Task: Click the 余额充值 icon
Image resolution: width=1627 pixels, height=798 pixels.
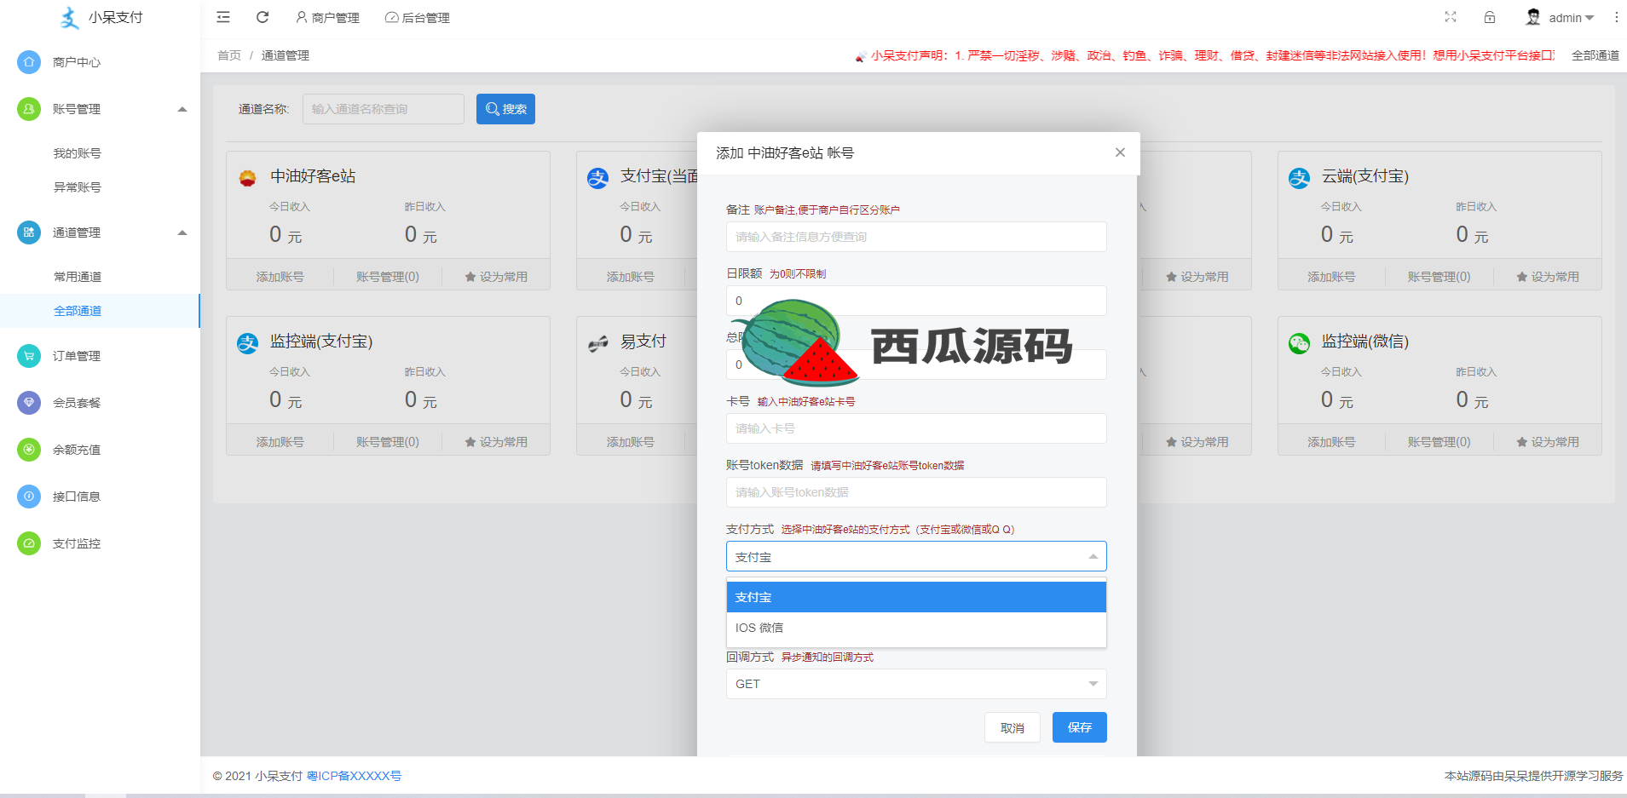Action: [29, 450]
